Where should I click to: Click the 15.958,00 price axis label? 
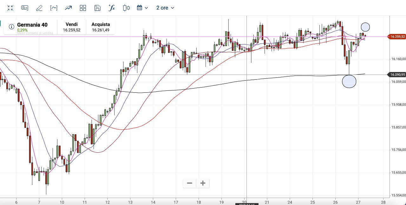(x=399, y=104)
